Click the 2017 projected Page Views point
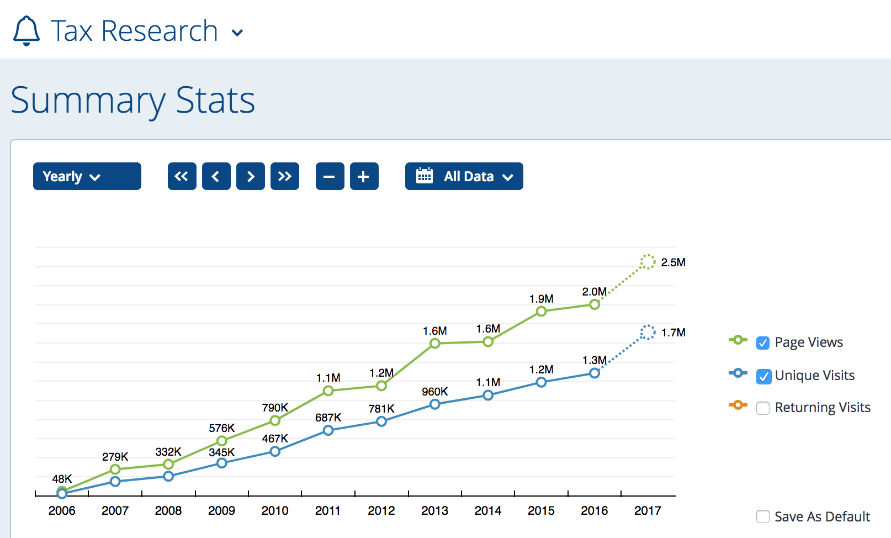This screenshot has height=538, width=891. 648,262
